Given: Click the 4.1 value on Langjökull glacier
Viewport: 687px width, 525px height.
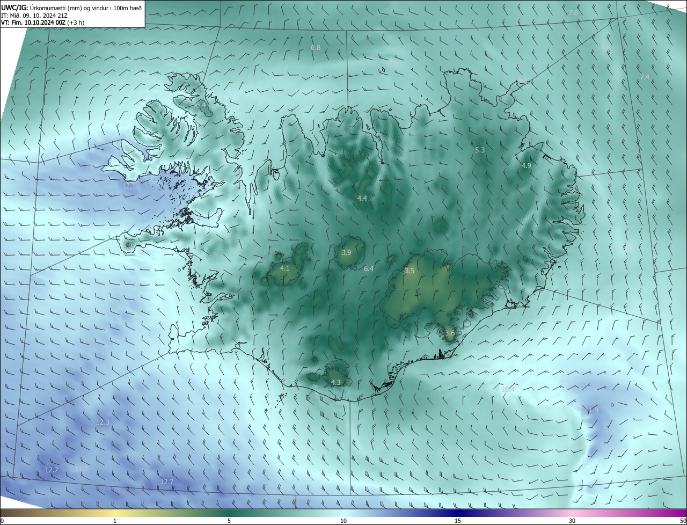Looking at the screenshot, I should (284, 268).
